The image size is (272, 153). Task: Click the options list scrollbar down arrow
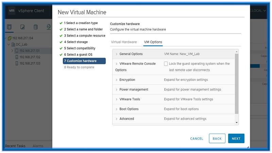coord(237,123)
